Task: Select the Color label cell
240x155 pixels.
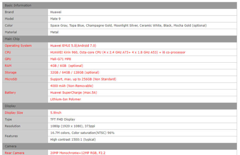Action: coord(25,25)
